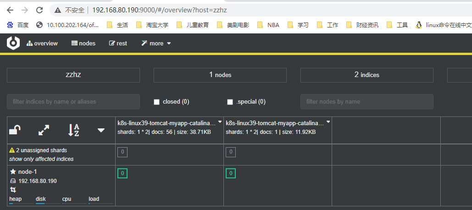This screenshot has width=472, height=210.
Task: Open the 财经资讯 bookmark folder
Action: point(362,25)
